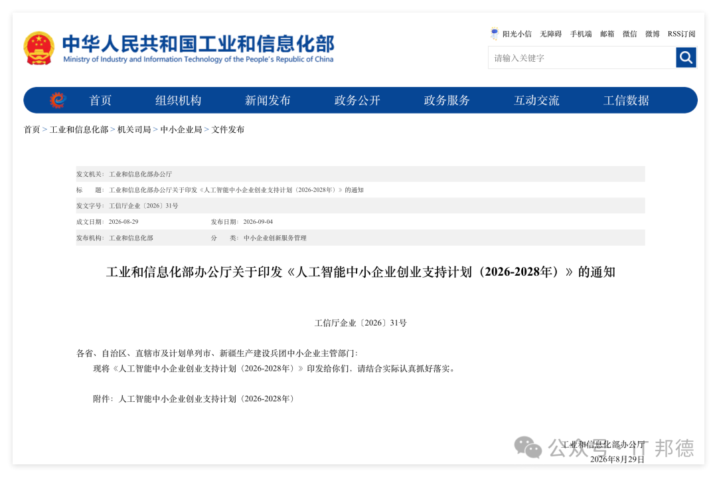Image resolution: width=717 pixels, height=477 pixels.
Task: Focus the 请输入关键字 search field
Action: [x=582, y=58]
